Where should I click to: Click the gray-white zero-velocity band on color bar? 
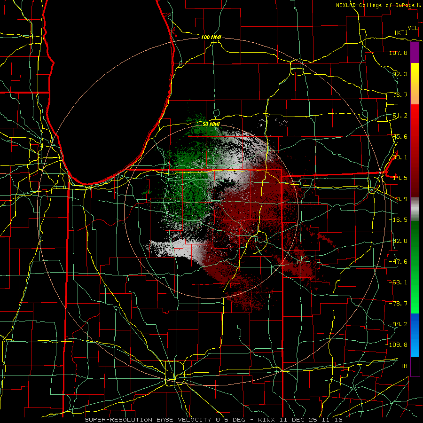click(415, 209)
